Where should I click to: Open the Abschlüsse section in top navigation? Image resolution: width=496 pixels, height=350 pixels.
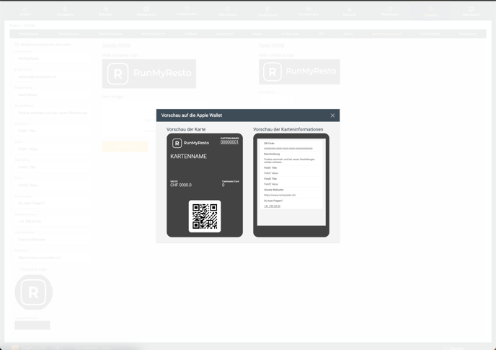[227, 12]
